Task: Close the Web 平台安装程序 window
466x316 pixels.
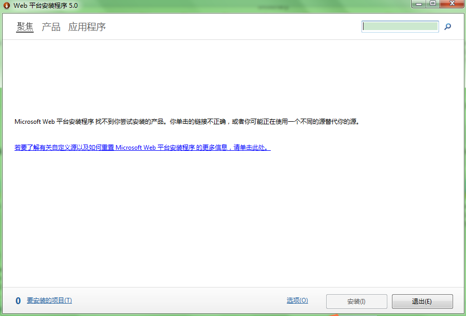Action: [452, 4]
